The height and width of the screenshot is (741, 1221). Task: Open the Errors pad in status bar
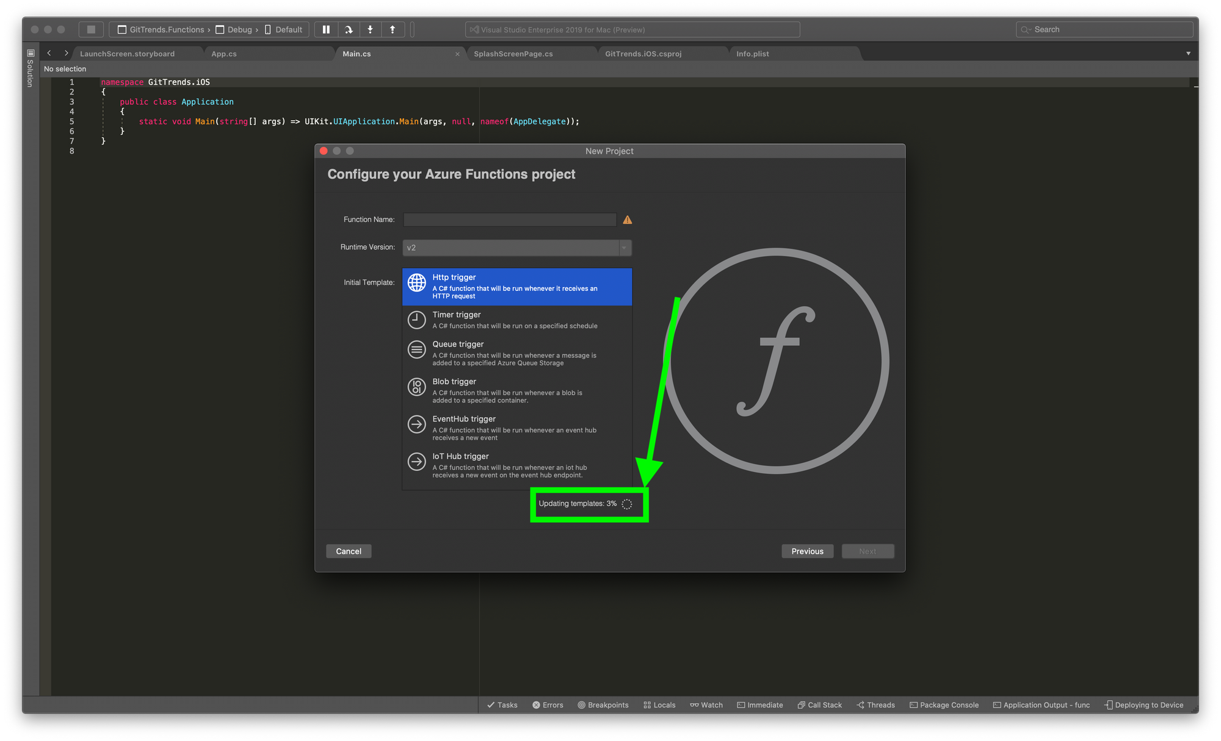coord(548,705)
